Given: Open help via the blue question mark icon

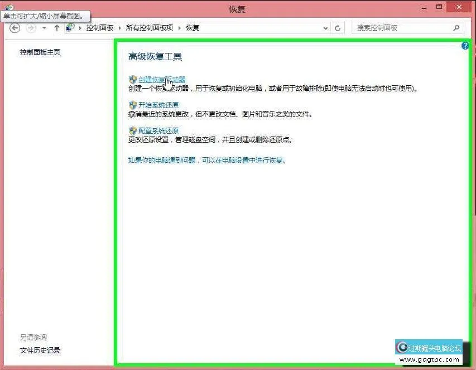Looking at the screenshot, I should (465, 46).
